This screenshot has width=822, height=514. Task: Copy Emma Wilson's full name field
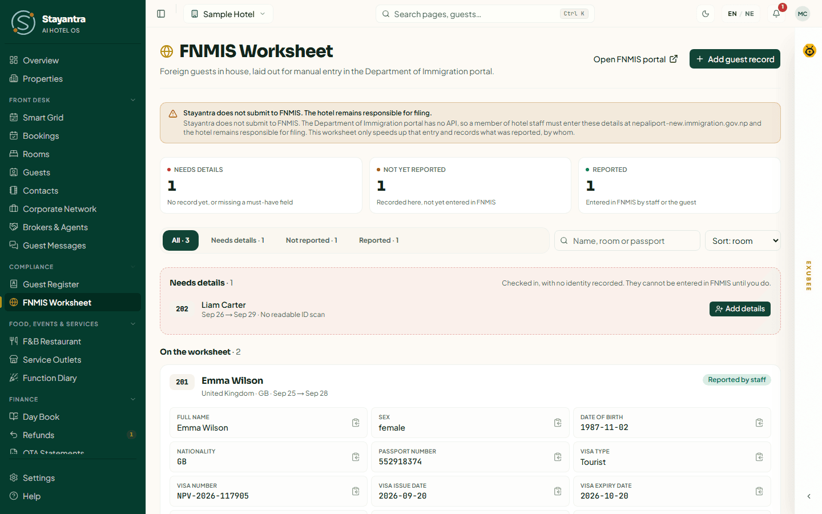[x=356, y=423]
